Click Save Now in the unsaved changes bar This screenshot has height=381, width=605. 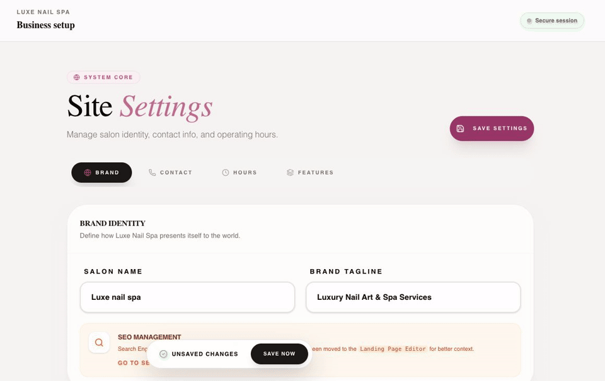point(279,354)
